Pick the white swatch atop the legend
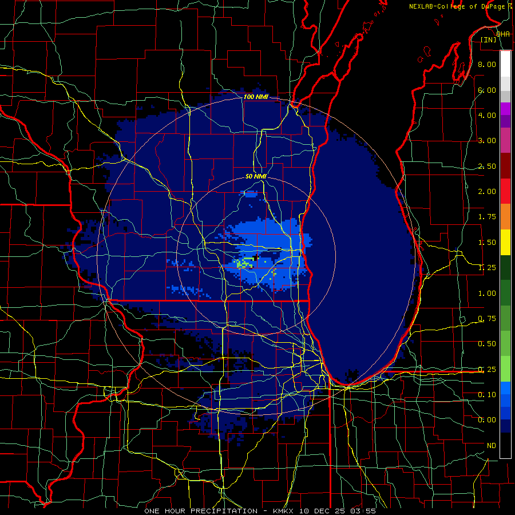515x515 pixels. (505, 64)
